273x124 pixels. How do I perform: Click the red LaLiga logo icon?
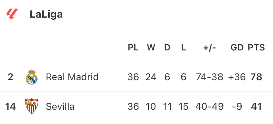[x=12, y=14]
